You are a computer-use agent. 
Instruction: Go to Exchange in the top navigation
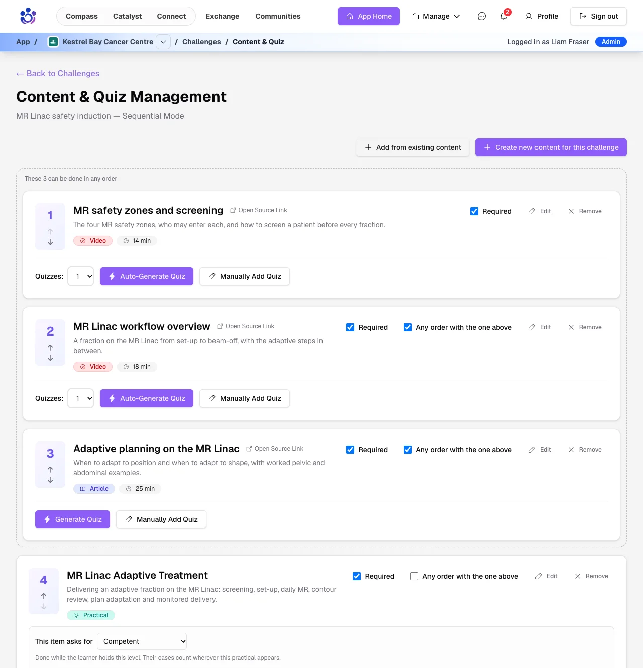click(223, 16)
